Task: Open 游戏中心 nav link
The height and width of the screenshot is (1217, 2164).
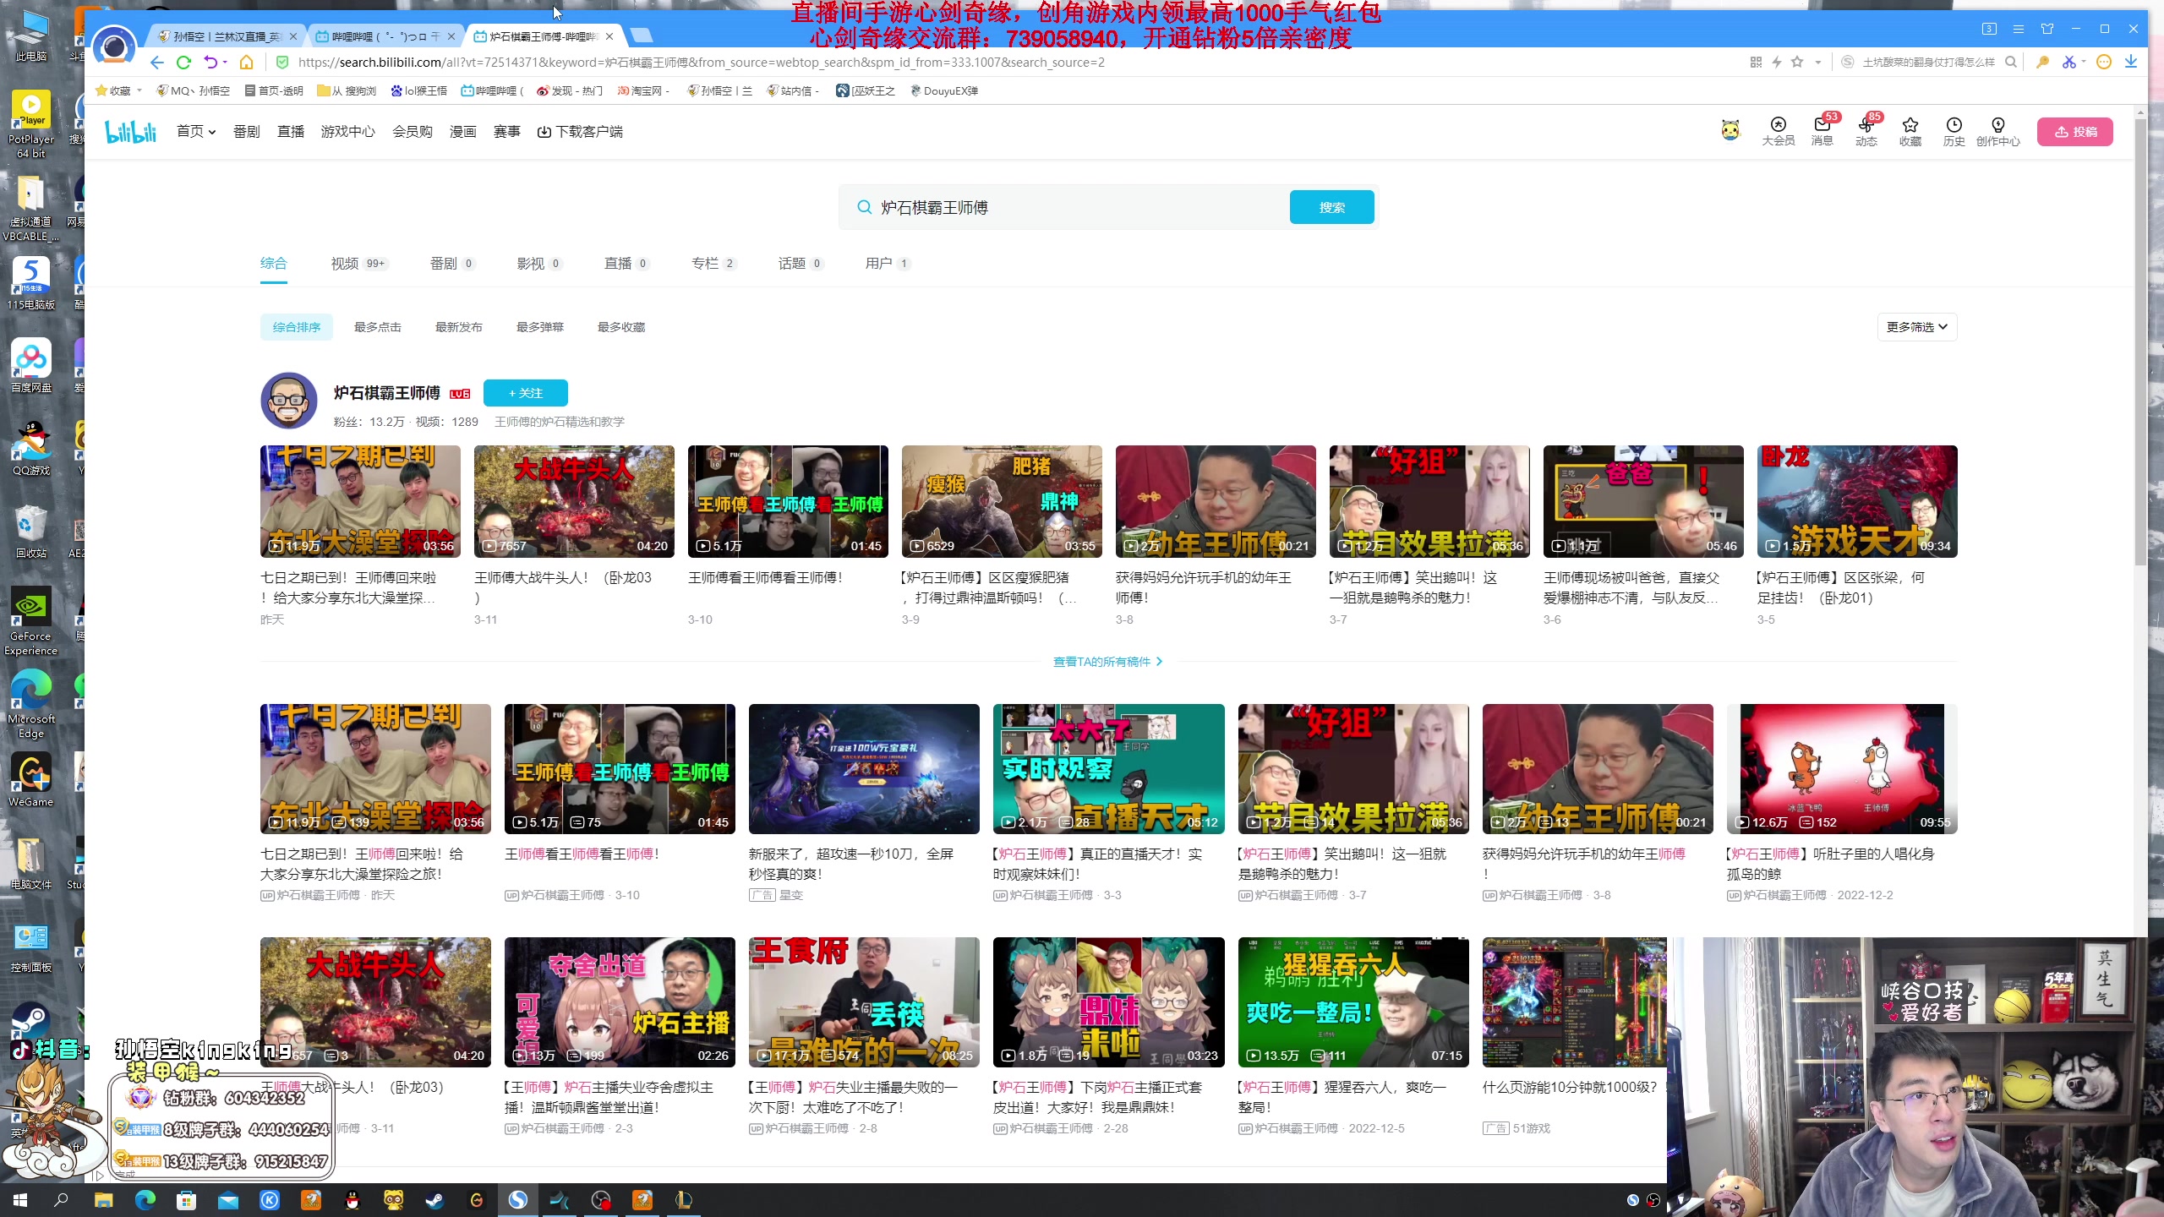Action: click(x=347, y=132)
